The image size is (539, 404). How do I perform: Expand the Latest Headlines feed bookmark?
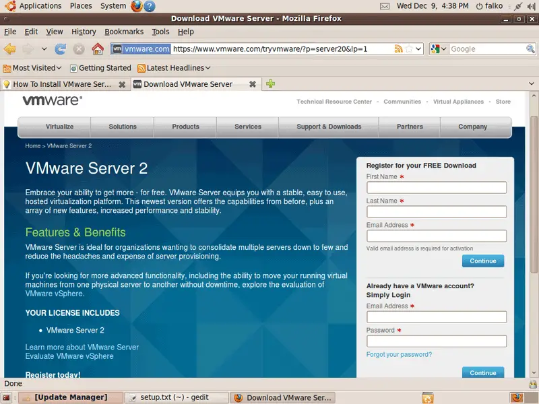pos(174,68)
